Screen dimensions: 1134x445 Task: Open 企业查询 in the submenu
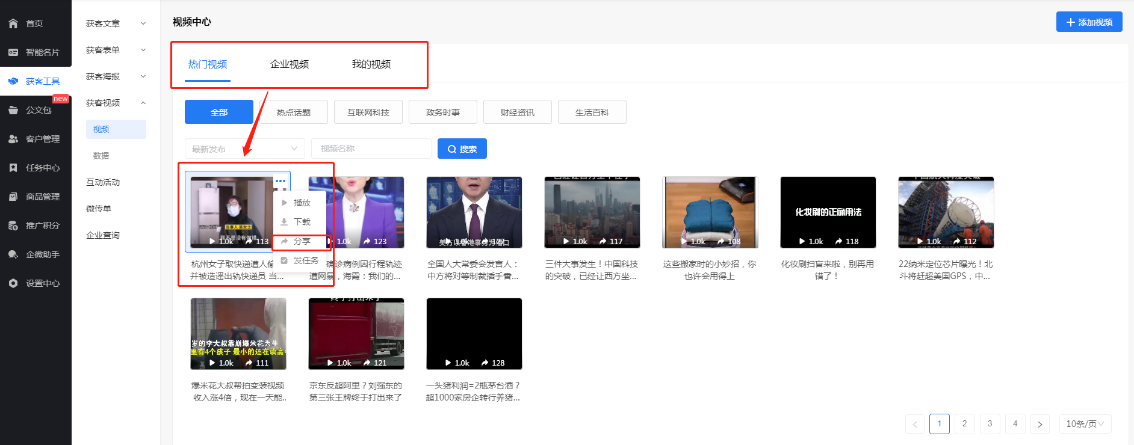tap(103, 235)
